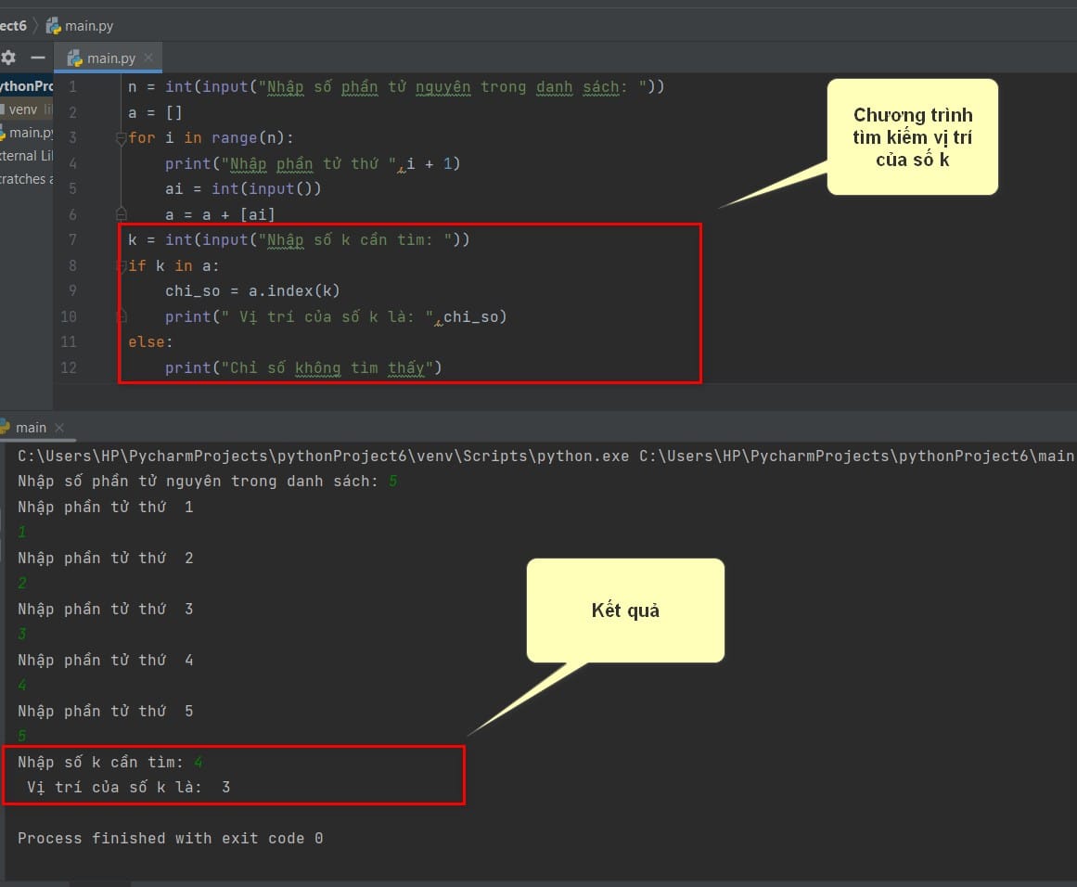
Task: Switch to the main.py editor tab
Action: point(108,58)
